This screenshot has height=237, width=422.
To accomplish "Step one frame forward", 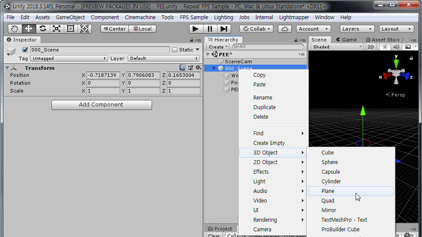I will 224,29.
